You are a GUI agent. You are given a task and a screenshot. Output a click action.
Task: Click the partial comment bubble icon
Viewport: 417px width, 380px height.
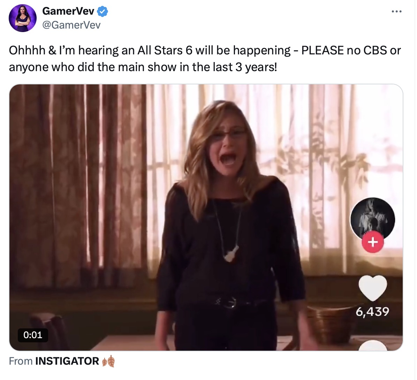(x=373, y=345)
